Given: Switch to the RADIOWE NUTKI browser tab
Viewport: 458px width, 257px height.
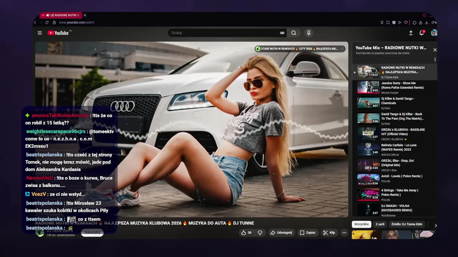Looking at the screenshot, I should pyautogui.click(x=61, y=15).
